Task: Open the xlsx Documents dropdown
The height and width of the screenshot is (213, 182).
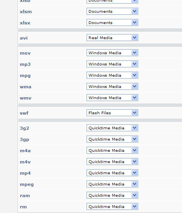Action: tap(112, 23)
